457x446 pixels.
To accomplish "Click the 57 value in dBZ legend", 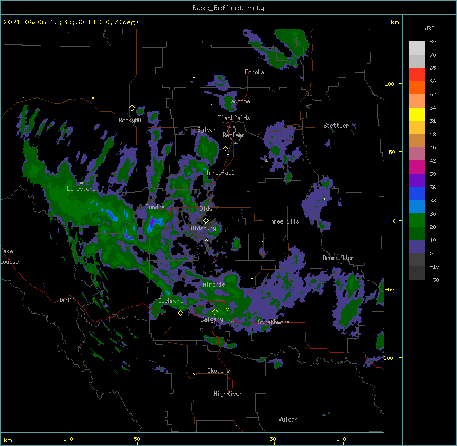I will (433, 95).
